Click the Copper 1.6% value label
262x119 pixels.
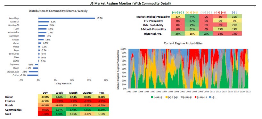point(48,40)
